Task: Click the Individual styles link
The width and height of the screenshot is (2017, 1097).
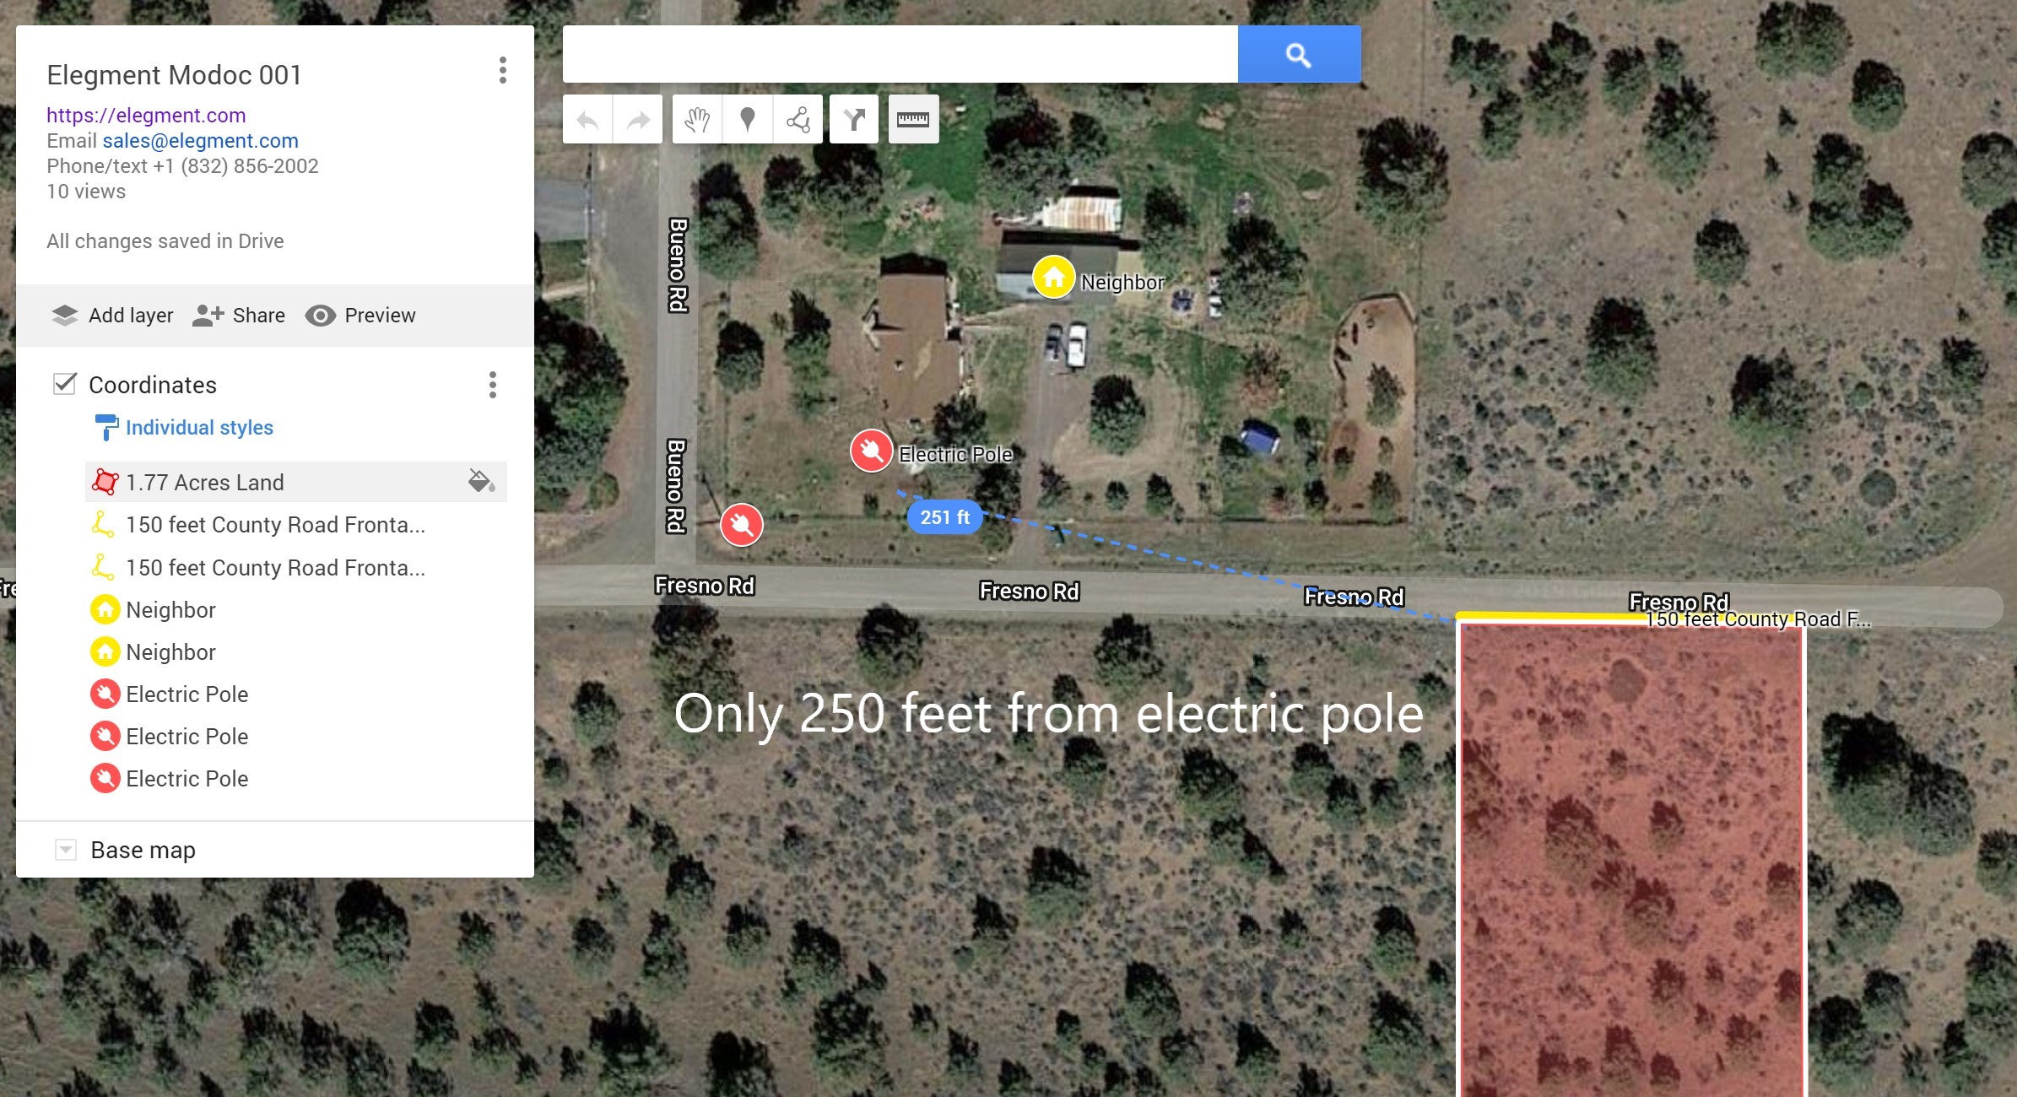Action: [x=199, y=428]
